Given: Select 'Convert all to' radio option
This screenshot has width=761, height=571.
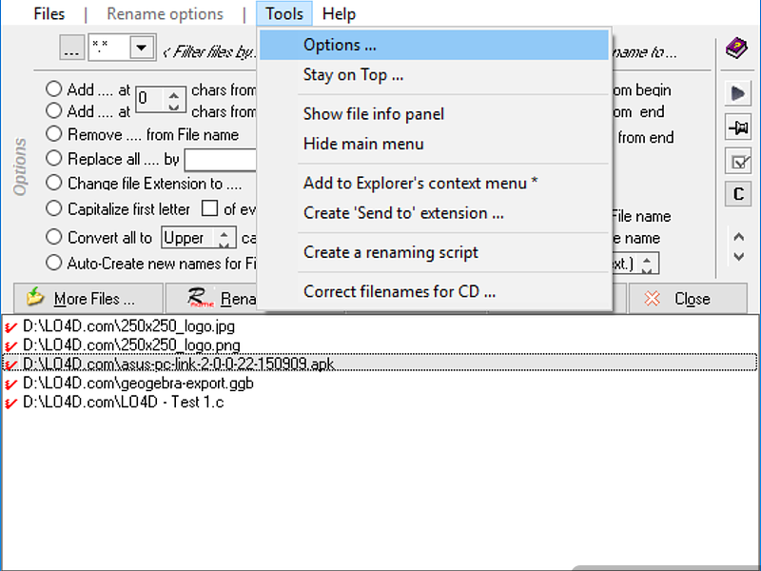Looking at the screenshot, I should point(54,237).
